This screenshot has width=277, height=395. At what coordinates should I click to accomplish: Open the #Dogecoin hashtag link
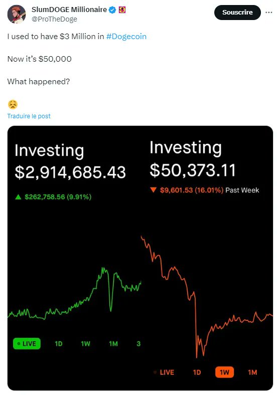(x=126, y=36)
